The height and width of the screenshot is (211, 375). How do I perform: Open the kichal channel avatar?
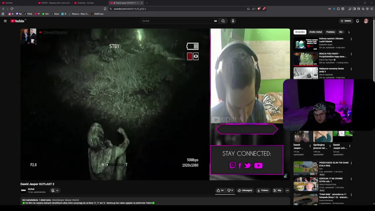pos(23,190)
